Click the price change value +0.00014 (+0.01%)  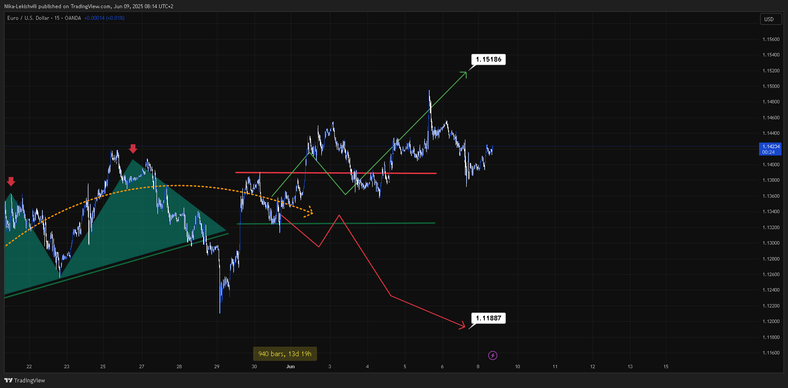tap(104, 18)
